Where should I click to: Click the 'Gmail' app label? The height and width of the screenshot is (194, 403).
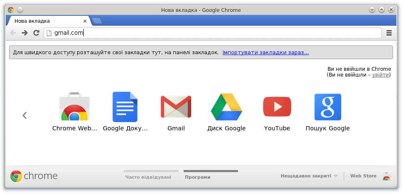point(176,128)
